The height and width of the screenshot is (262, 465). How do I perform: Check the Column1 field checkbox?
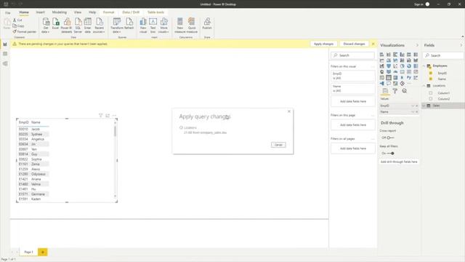[x=431, y=93]
